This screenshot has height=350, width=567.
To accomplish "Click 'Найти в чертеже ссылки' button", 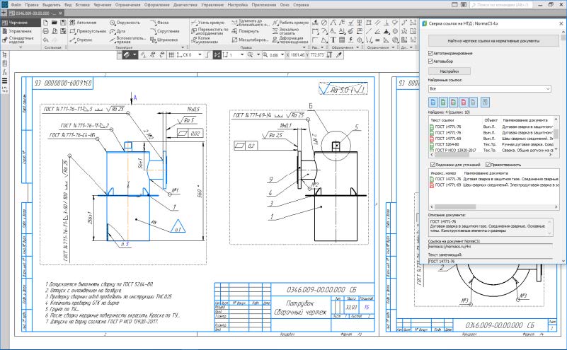I will click(493, 42).
